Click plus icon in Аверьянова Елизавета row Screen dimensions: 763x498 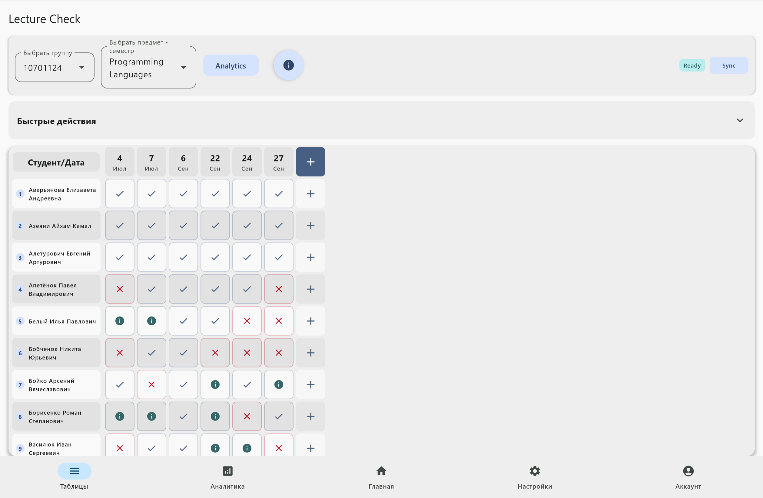click(310, 194)
